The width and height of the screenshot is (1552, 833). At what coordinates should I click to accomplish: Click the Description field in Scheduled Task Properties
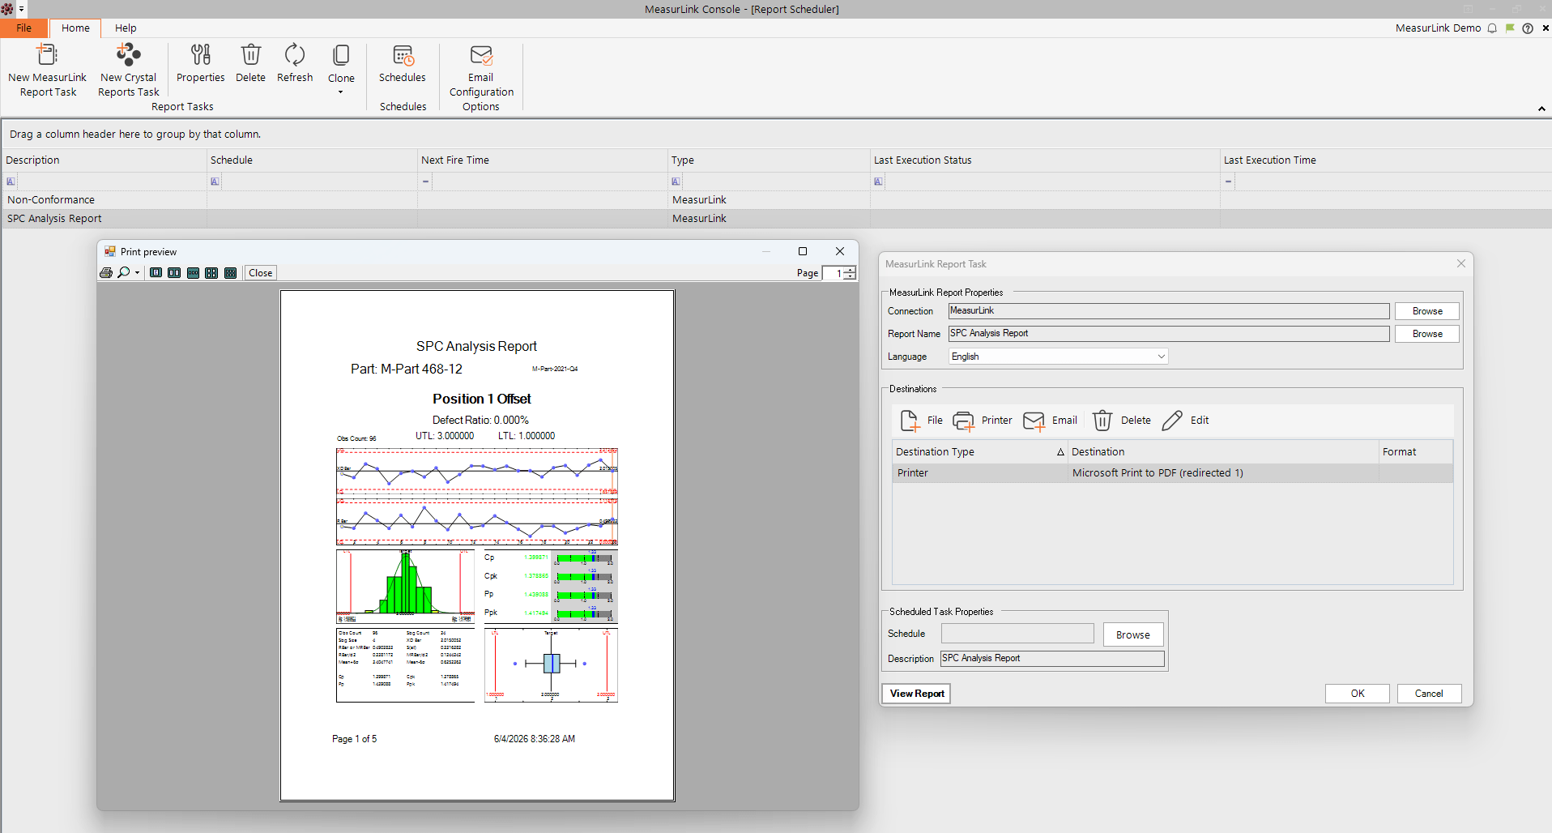(x=1052, y=659)
